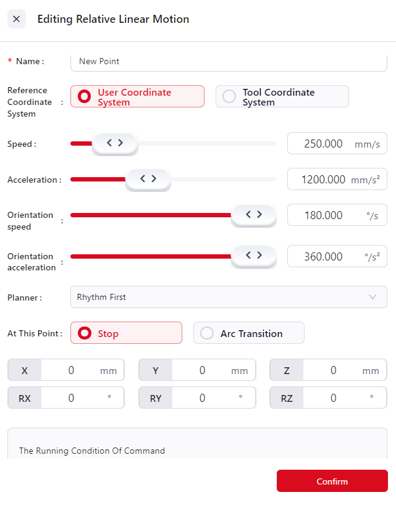The height and width of the screenshot is (508, 396).
Task: Focus the Acceleration value field
Action: [324, 180]
